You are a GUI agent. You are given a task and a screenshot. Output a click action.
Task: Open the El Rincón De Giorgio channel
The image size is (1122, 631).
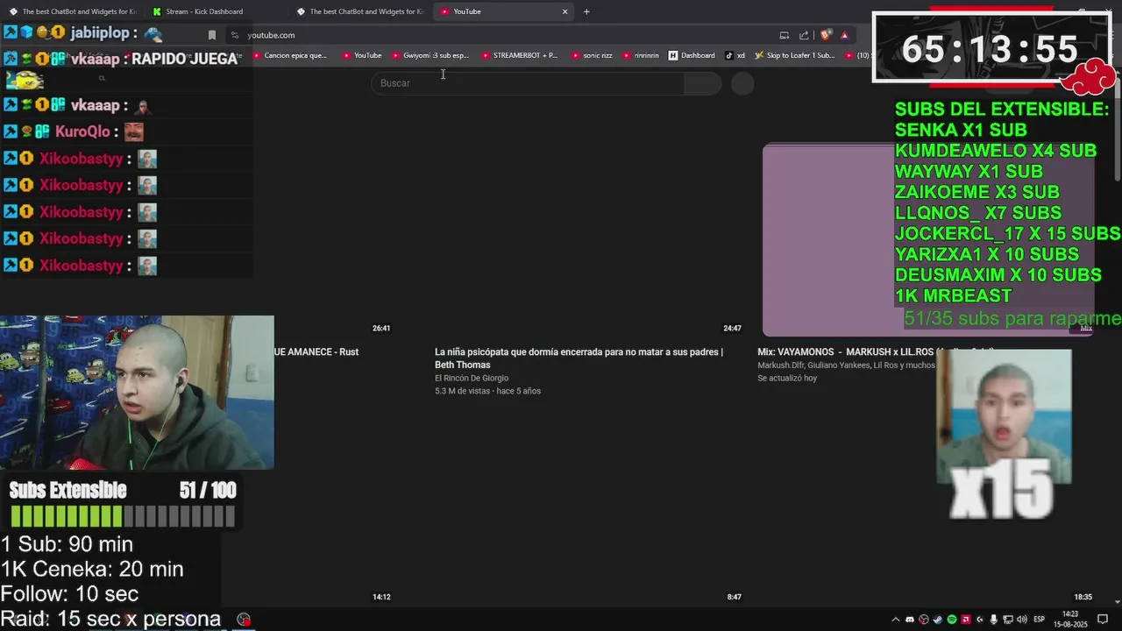(472, 379)
